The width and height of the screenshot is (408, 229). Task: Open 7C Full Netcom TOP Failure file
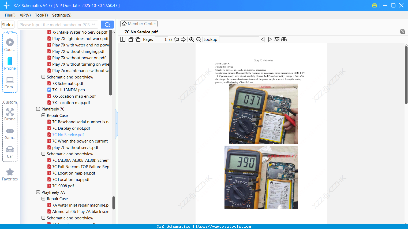click(x=78, y=167)
